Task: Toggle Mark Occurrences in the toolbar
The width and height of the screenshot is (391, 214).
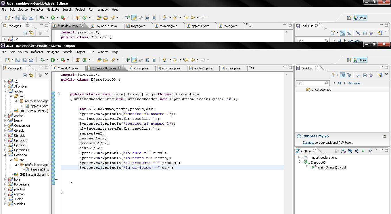Action: [x=134, y=60]
